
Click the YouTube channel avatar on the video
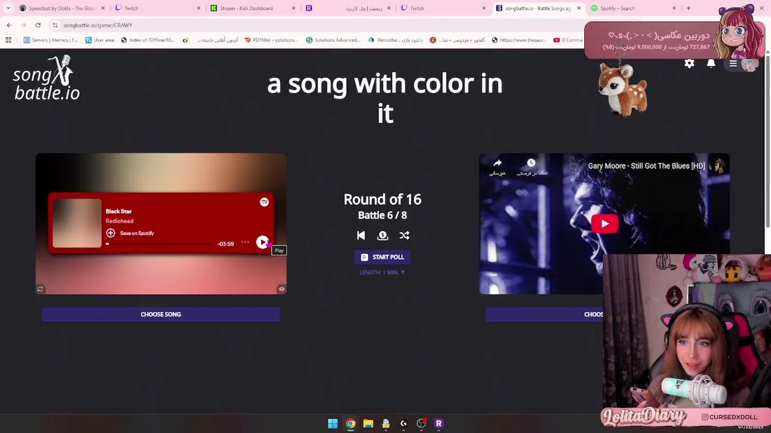(718, 166)
